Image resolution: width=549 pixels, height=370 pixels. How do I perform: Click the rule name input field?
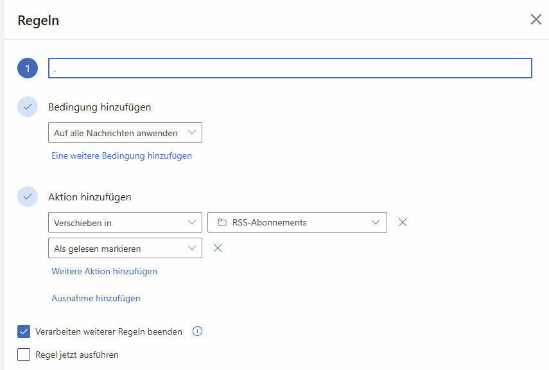coord(290,68)
